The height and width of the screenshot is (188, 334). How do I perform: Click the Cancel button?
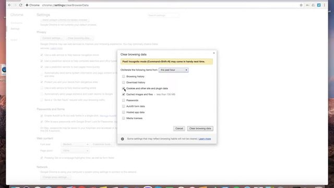click(179, 128)
